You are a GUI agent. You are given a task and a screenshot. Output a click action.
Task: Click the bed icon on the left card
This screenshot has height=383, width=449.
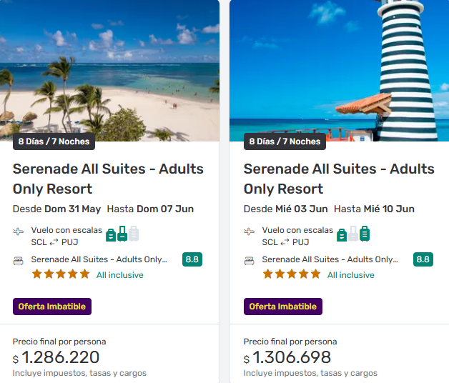coord(19,260)
